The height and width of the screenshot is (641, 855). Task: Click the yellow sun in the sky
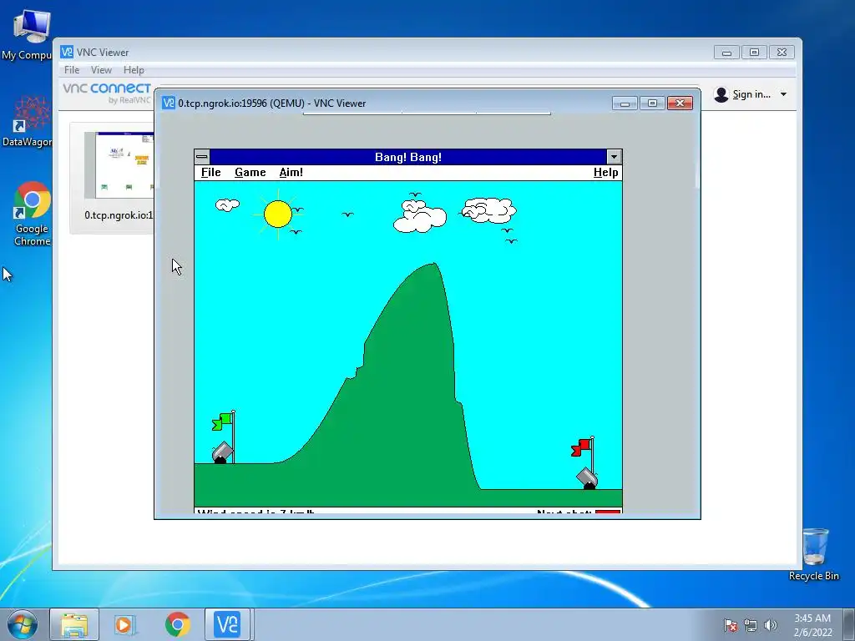[278, 214]
